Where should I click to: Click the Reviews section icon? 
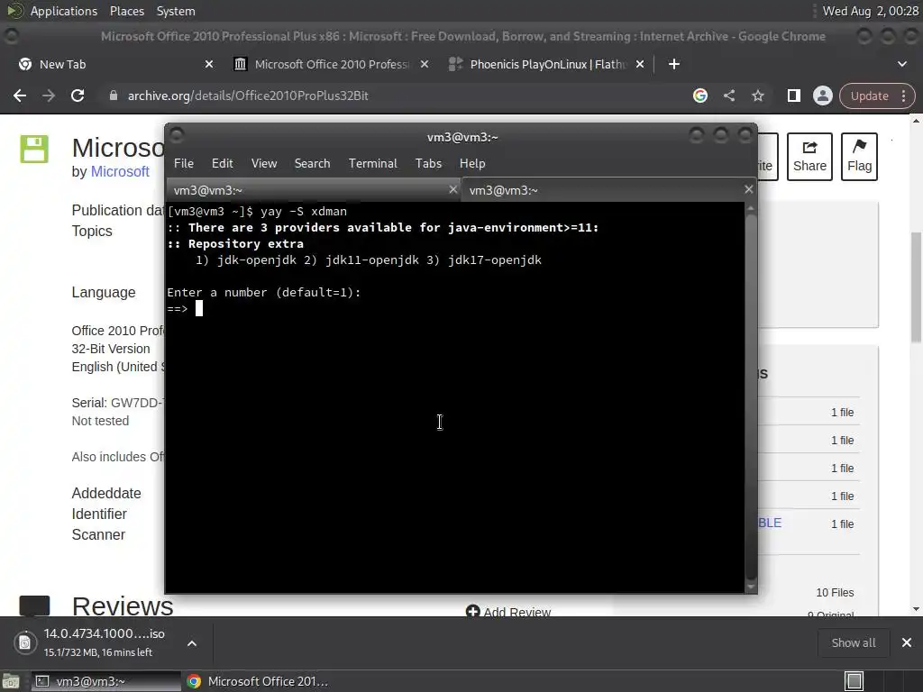tap(35, 606)
